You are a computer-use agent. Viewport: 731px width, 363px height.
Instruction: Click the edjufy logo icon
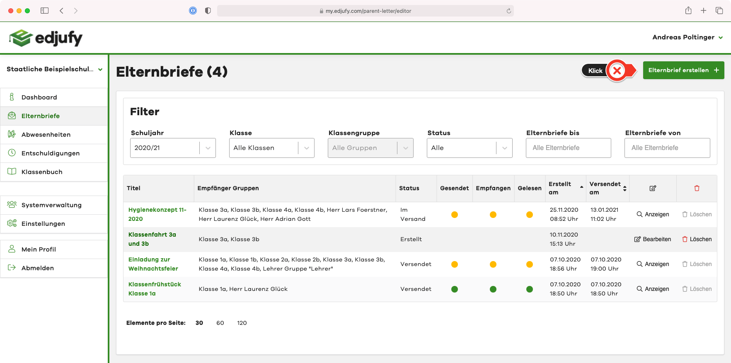(x=21, y=38)
